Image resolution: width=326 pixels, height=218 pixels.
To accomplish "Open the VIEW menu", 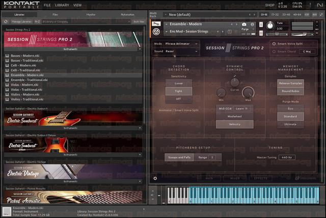I will 77,5.
